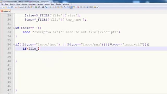Open the View menu
This screenshot has height=94, width=167.
pos(18,4)
